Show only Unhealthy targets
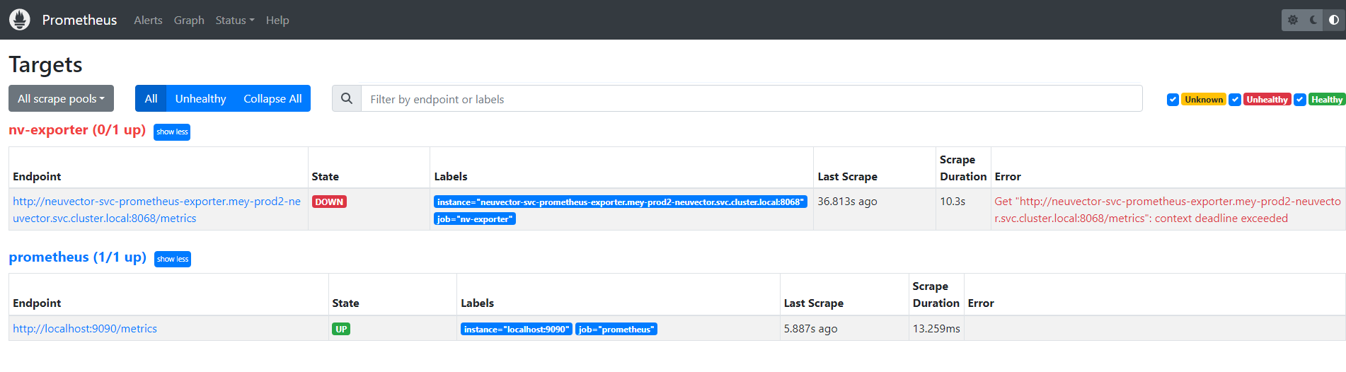This screenshot has height=372, width=1346. click(x=200, y=99)
